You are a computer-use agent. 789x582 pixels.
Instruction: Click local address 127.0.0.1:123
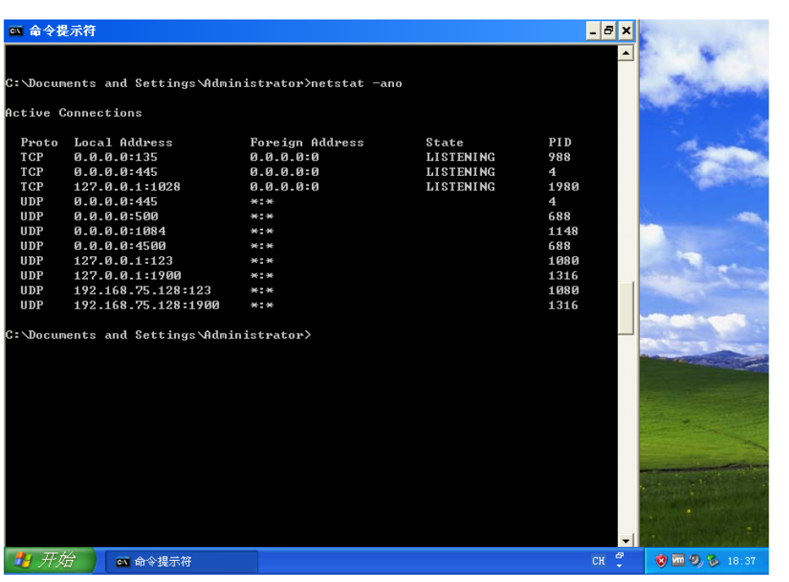pyautogui.click(x=123, y=260)
